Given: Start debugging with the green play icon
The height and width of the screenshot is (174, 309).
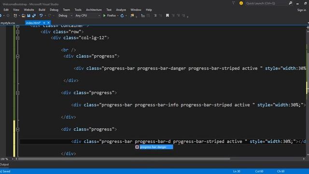Looking at the screenshot, I should click(104, 15).
